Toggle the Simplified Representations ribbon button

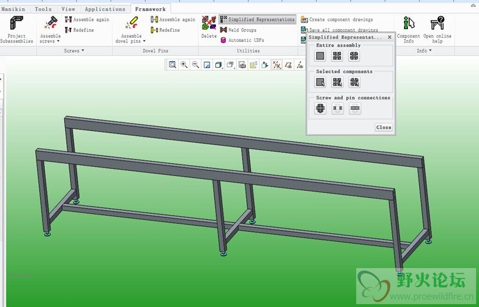pyautogui.click(x=257, y=20)
